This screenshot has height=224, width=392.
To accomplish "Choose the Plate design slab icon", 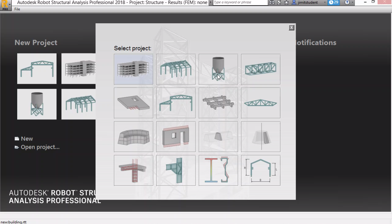I will [133, 103].
